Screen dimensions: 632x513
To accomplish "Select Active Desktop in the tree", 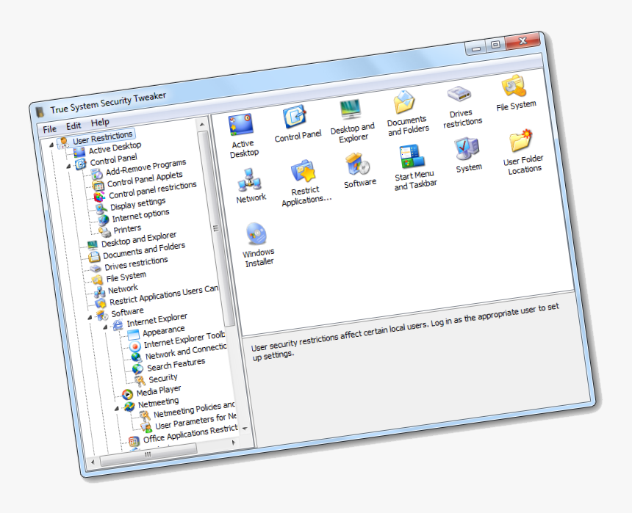I will [x=115, y=148].
